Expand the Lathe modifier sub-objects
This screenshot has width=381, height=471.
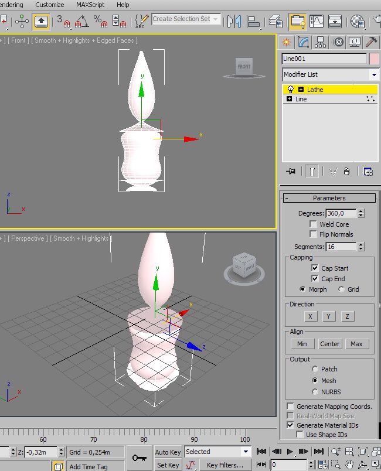301,89
